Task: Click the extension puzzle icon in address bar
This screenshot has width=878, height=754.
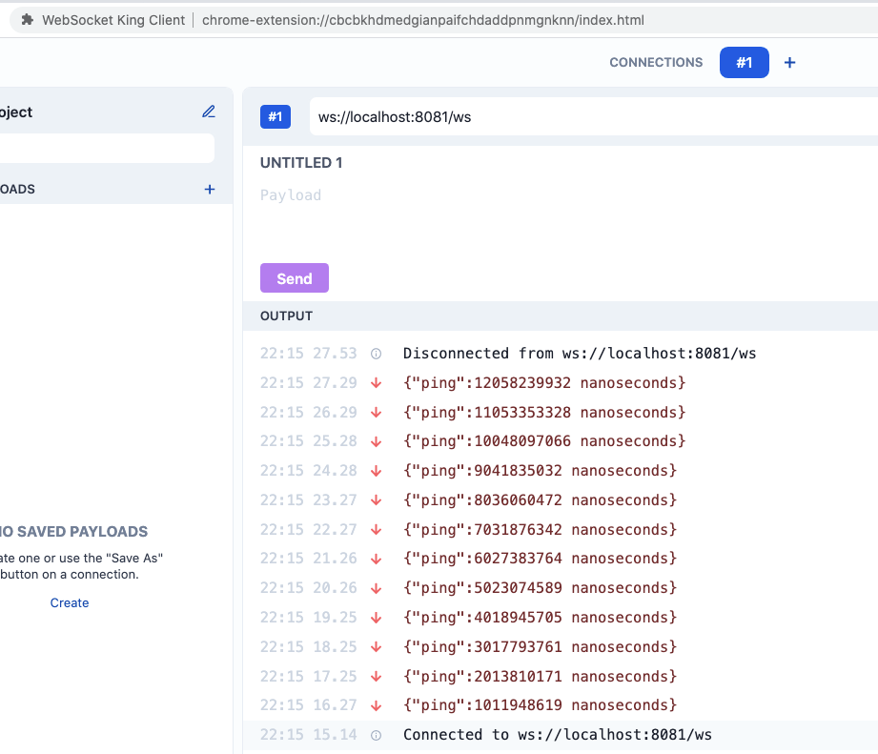Action: point(27,20)
